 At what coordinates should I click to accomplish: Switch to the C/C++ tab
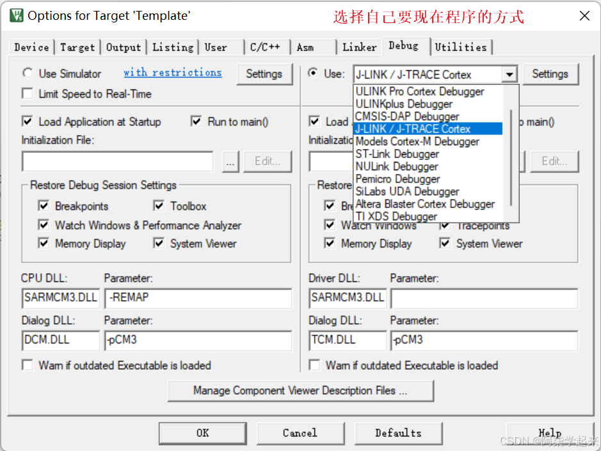pyautogui.click(x=265, y=47)
